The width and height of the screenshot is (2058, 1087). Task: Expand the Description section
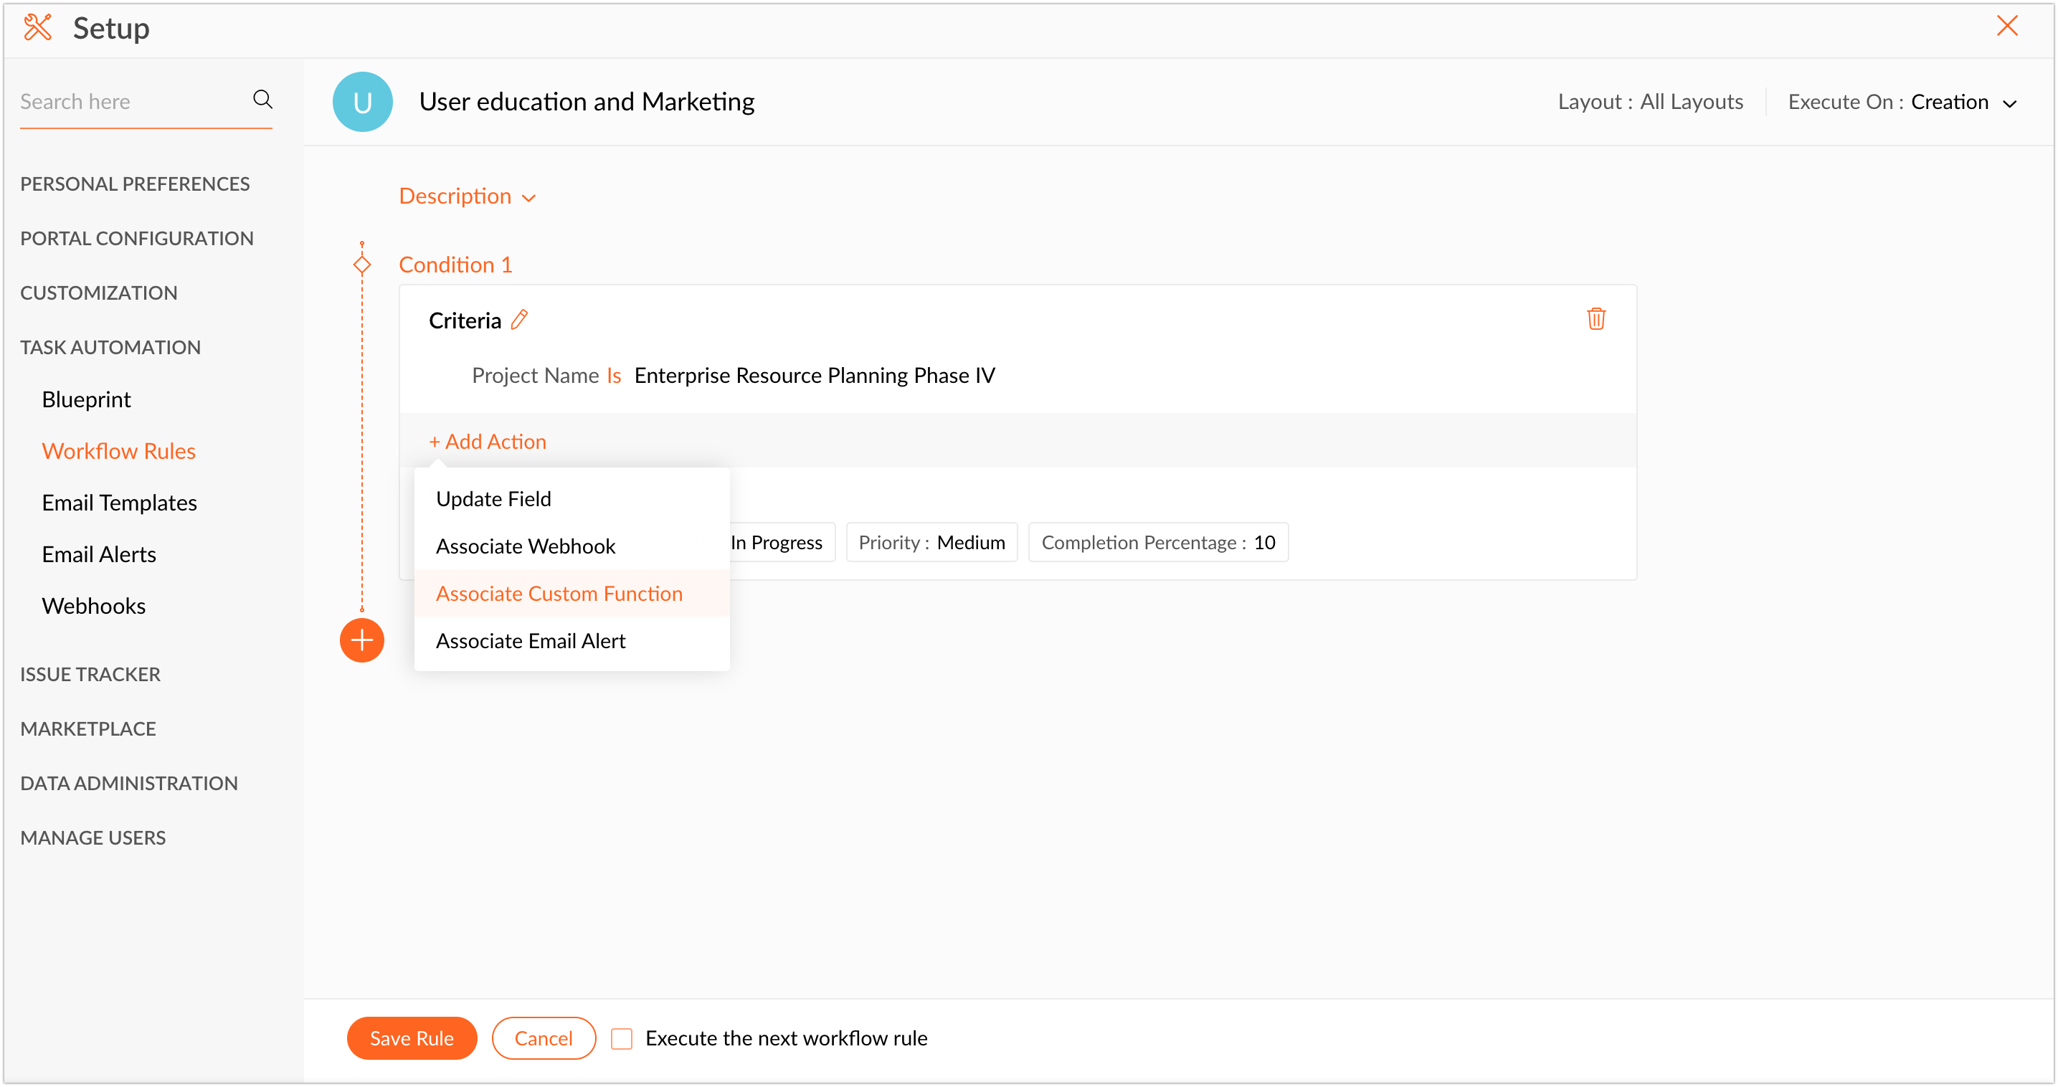click(467, 196)
